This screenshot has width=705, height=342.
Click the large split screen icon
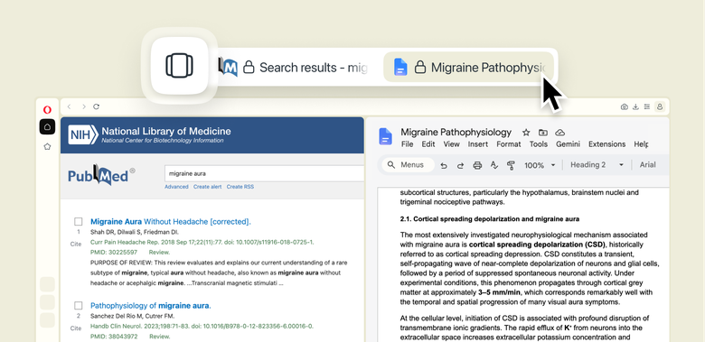[x=179, y=66]
